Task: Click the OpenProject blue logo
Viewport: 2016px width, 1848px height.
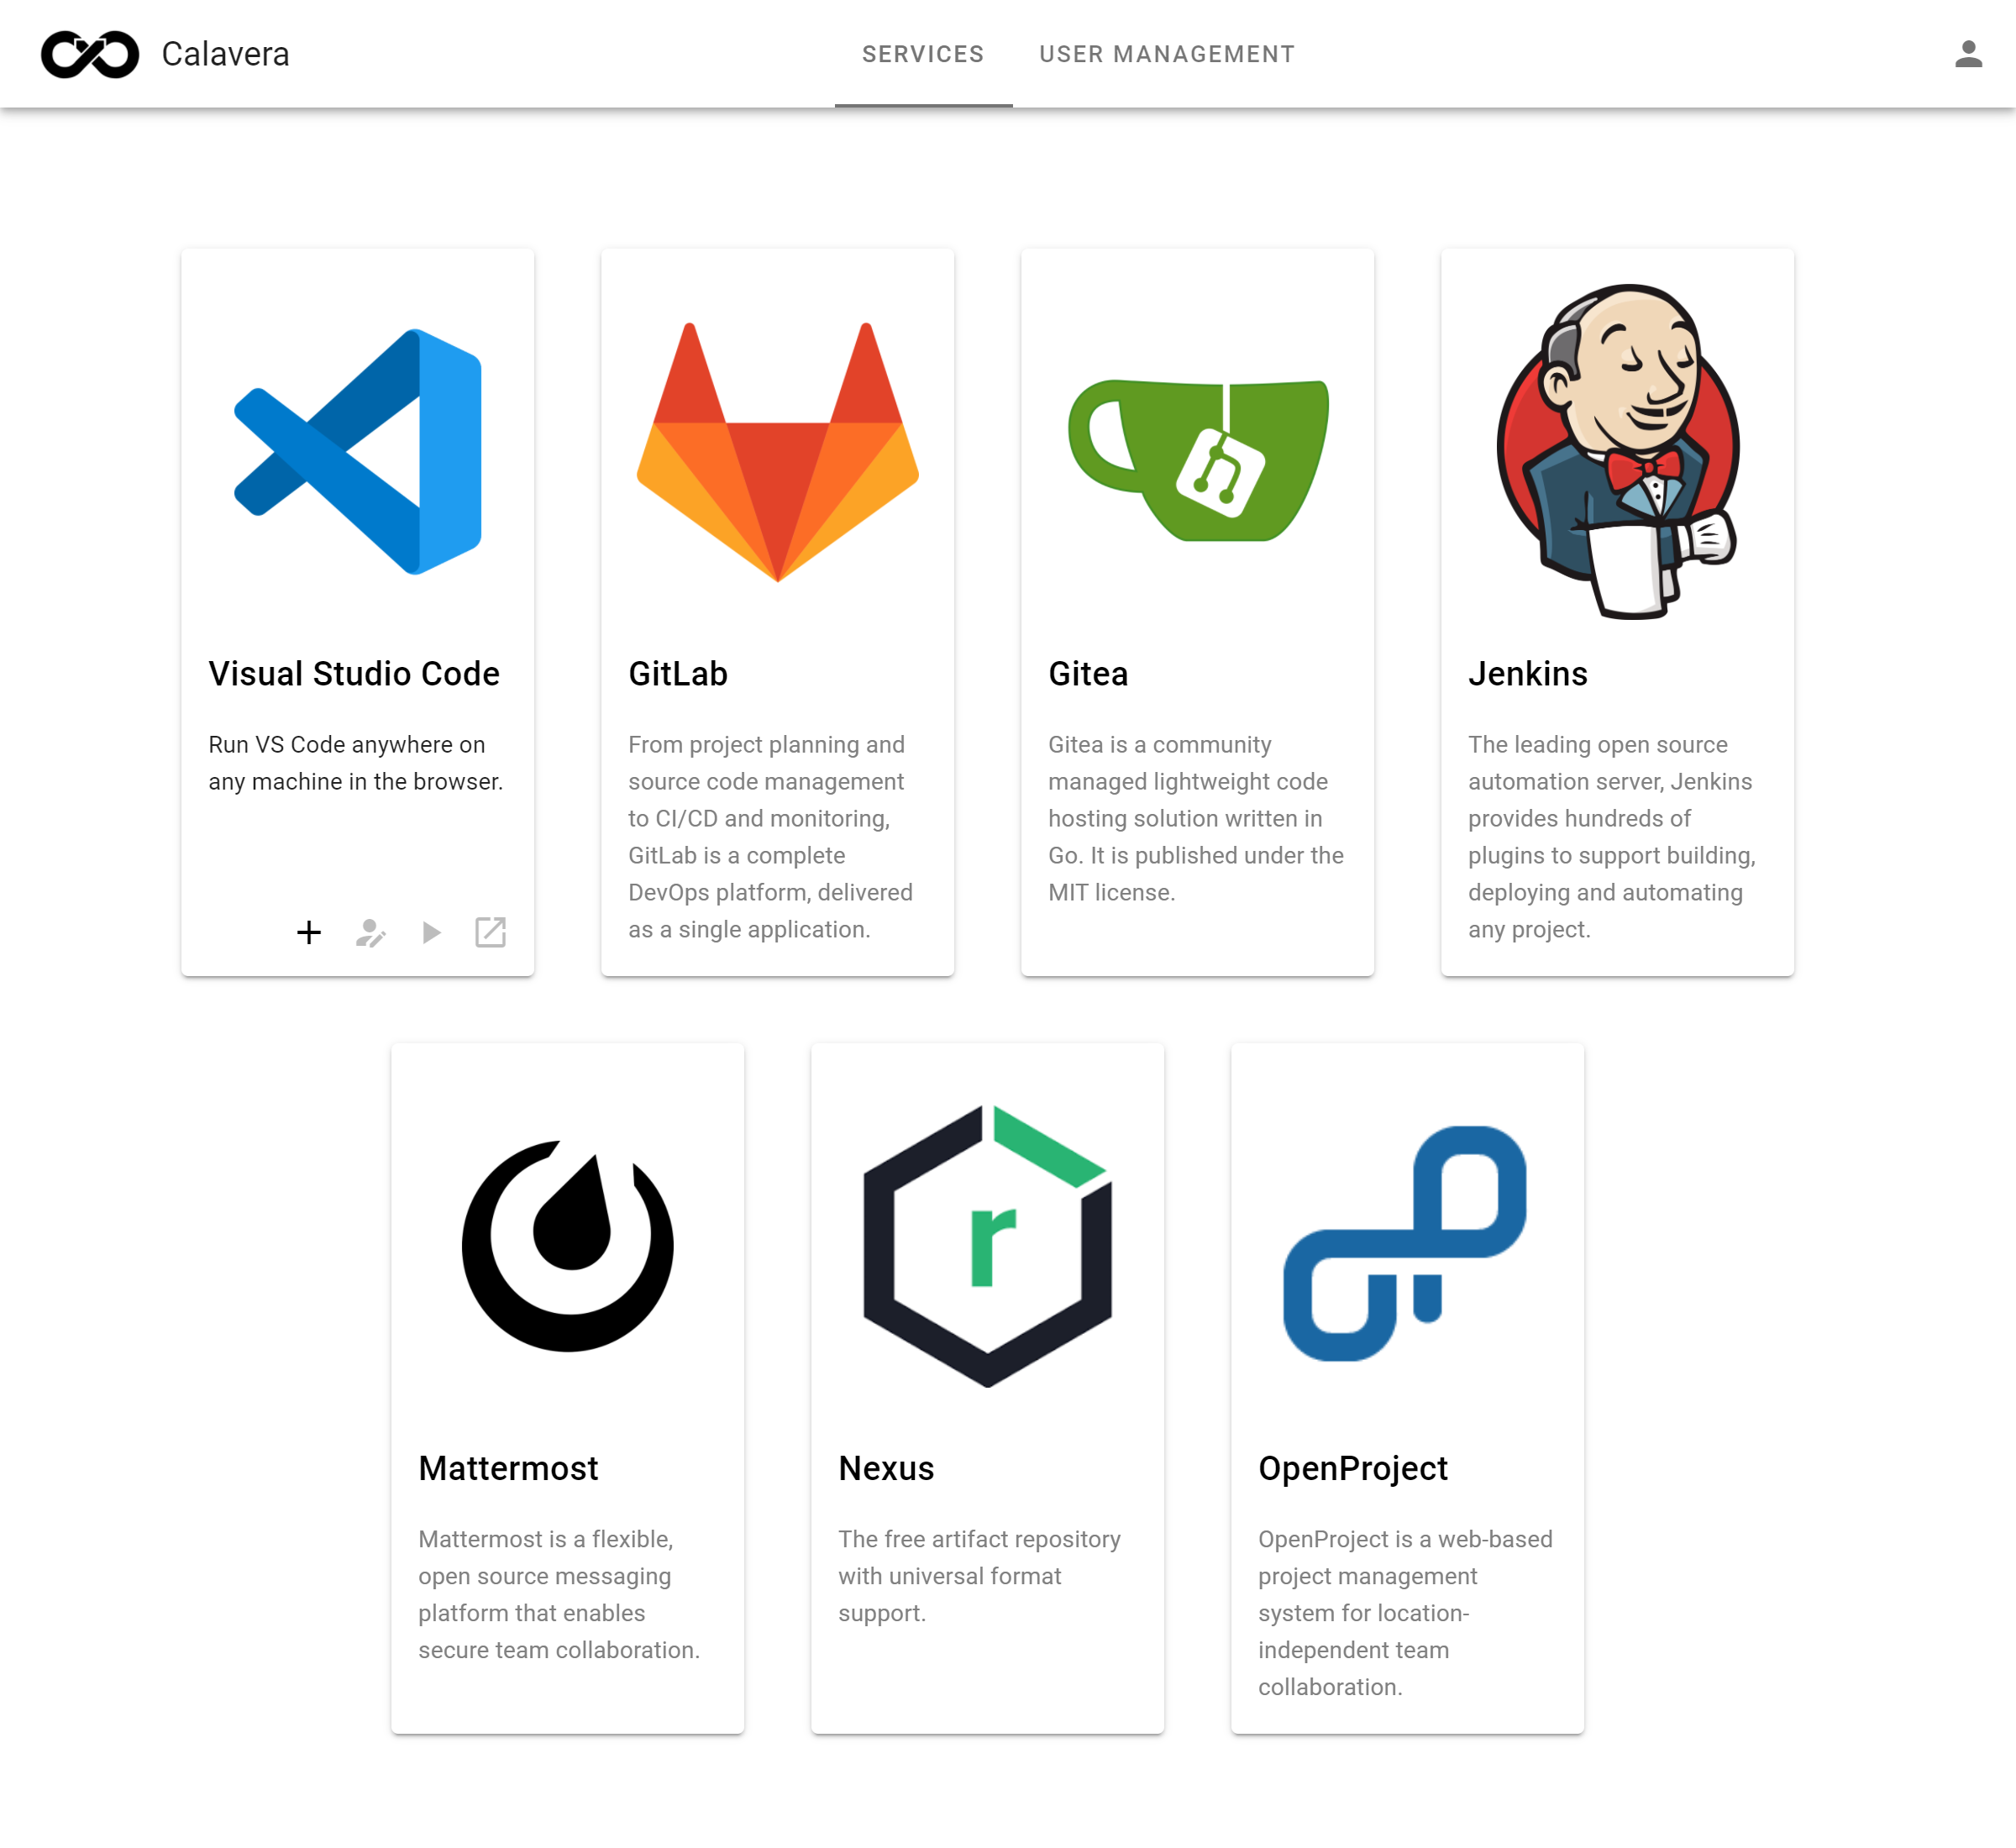Action: (x=1405, y=1244)
